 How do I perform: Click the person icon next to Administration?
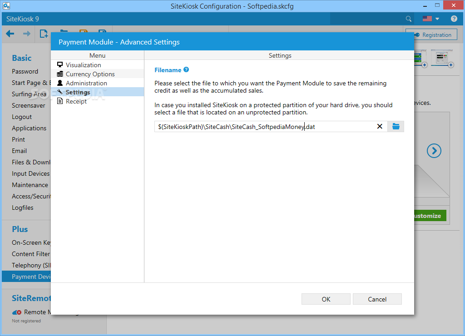(60, 83)
